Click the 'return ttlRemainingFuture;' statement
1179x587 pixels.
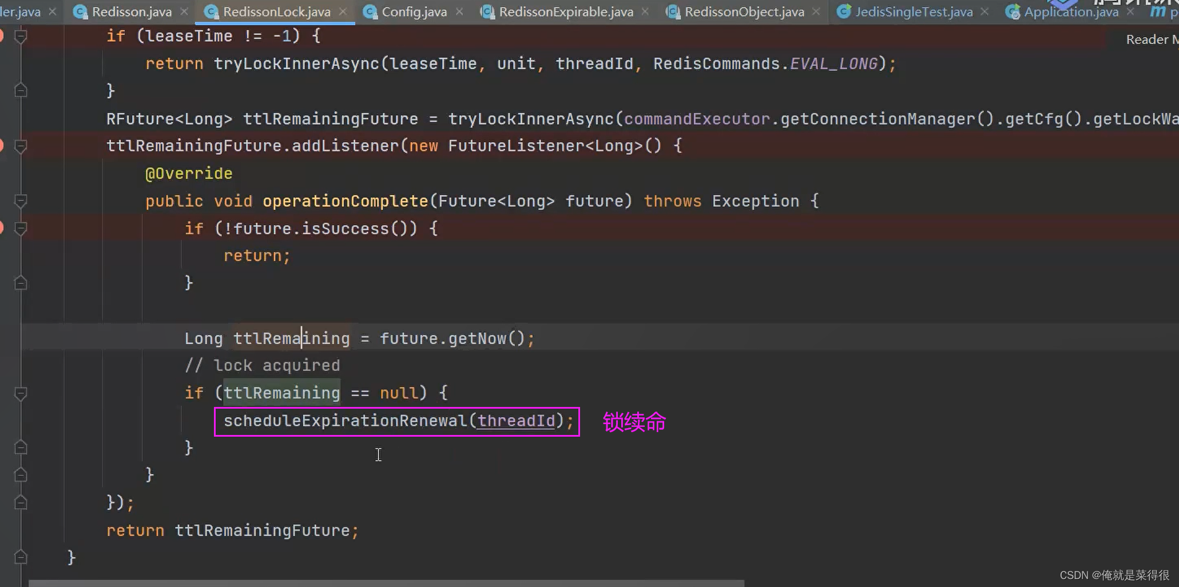[232, 530]
